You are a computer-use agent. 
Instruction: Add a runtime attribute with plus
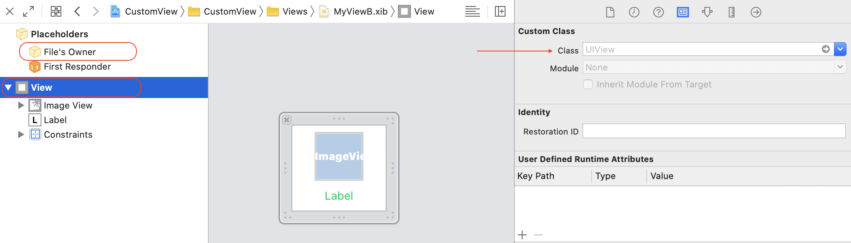pyautogui.click(x=522, y=235)
